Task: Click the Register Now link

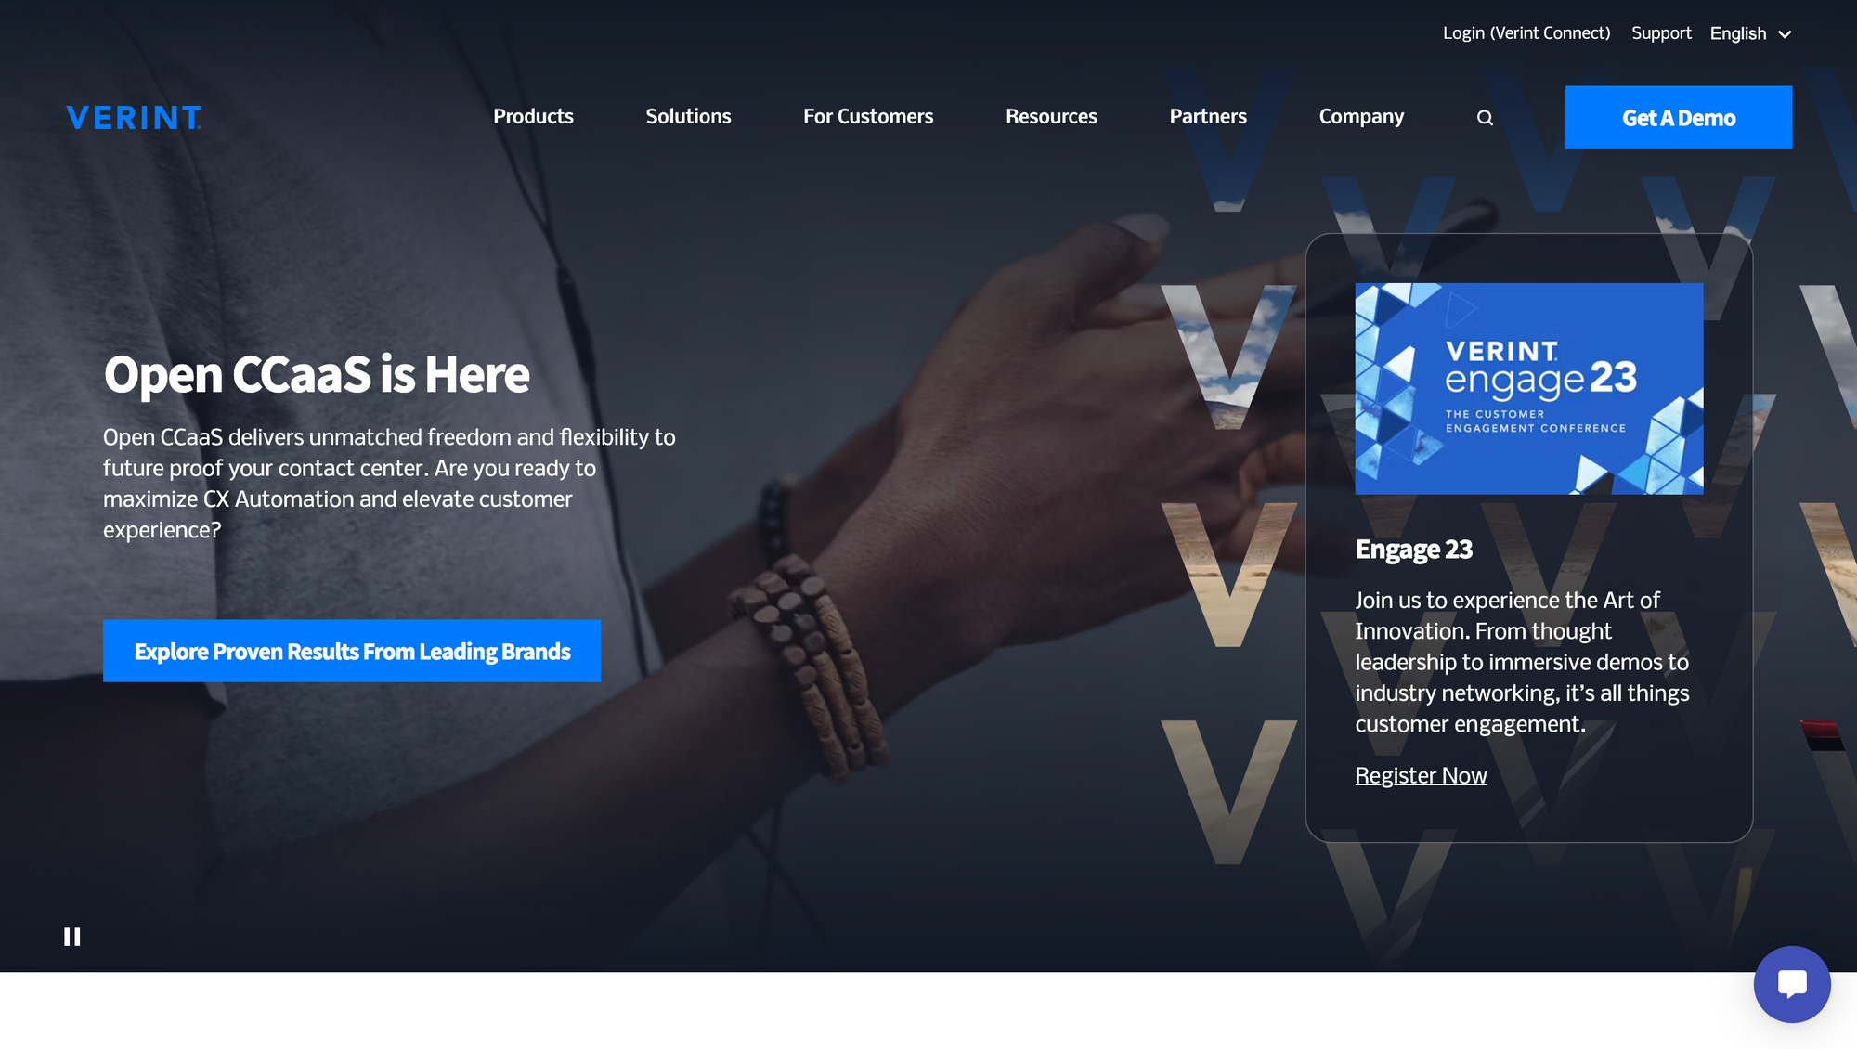Action: pos(1421,773)
